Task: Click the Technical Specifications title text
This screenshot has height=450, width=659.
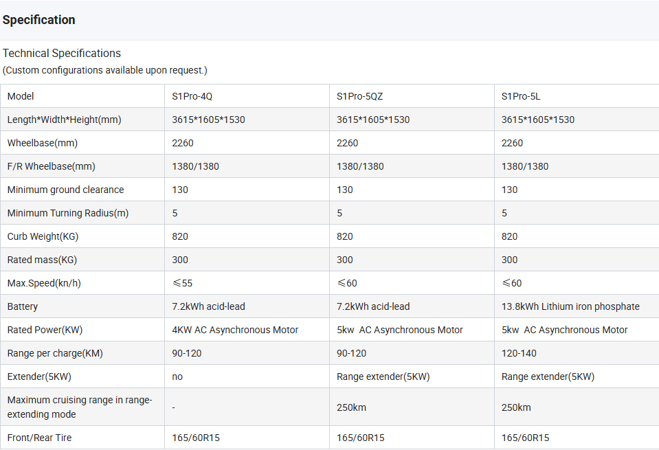Action: click(62, 54)
